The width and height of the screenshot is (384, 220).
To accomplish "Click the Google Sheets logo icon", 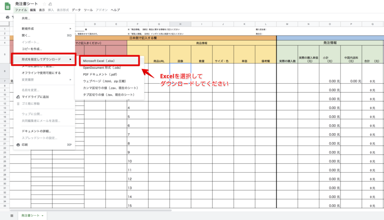I will click(7, 5).
